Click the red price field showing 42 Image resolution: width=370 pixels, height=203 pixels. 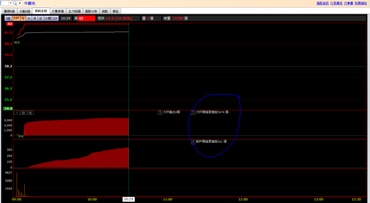[86, 18]
